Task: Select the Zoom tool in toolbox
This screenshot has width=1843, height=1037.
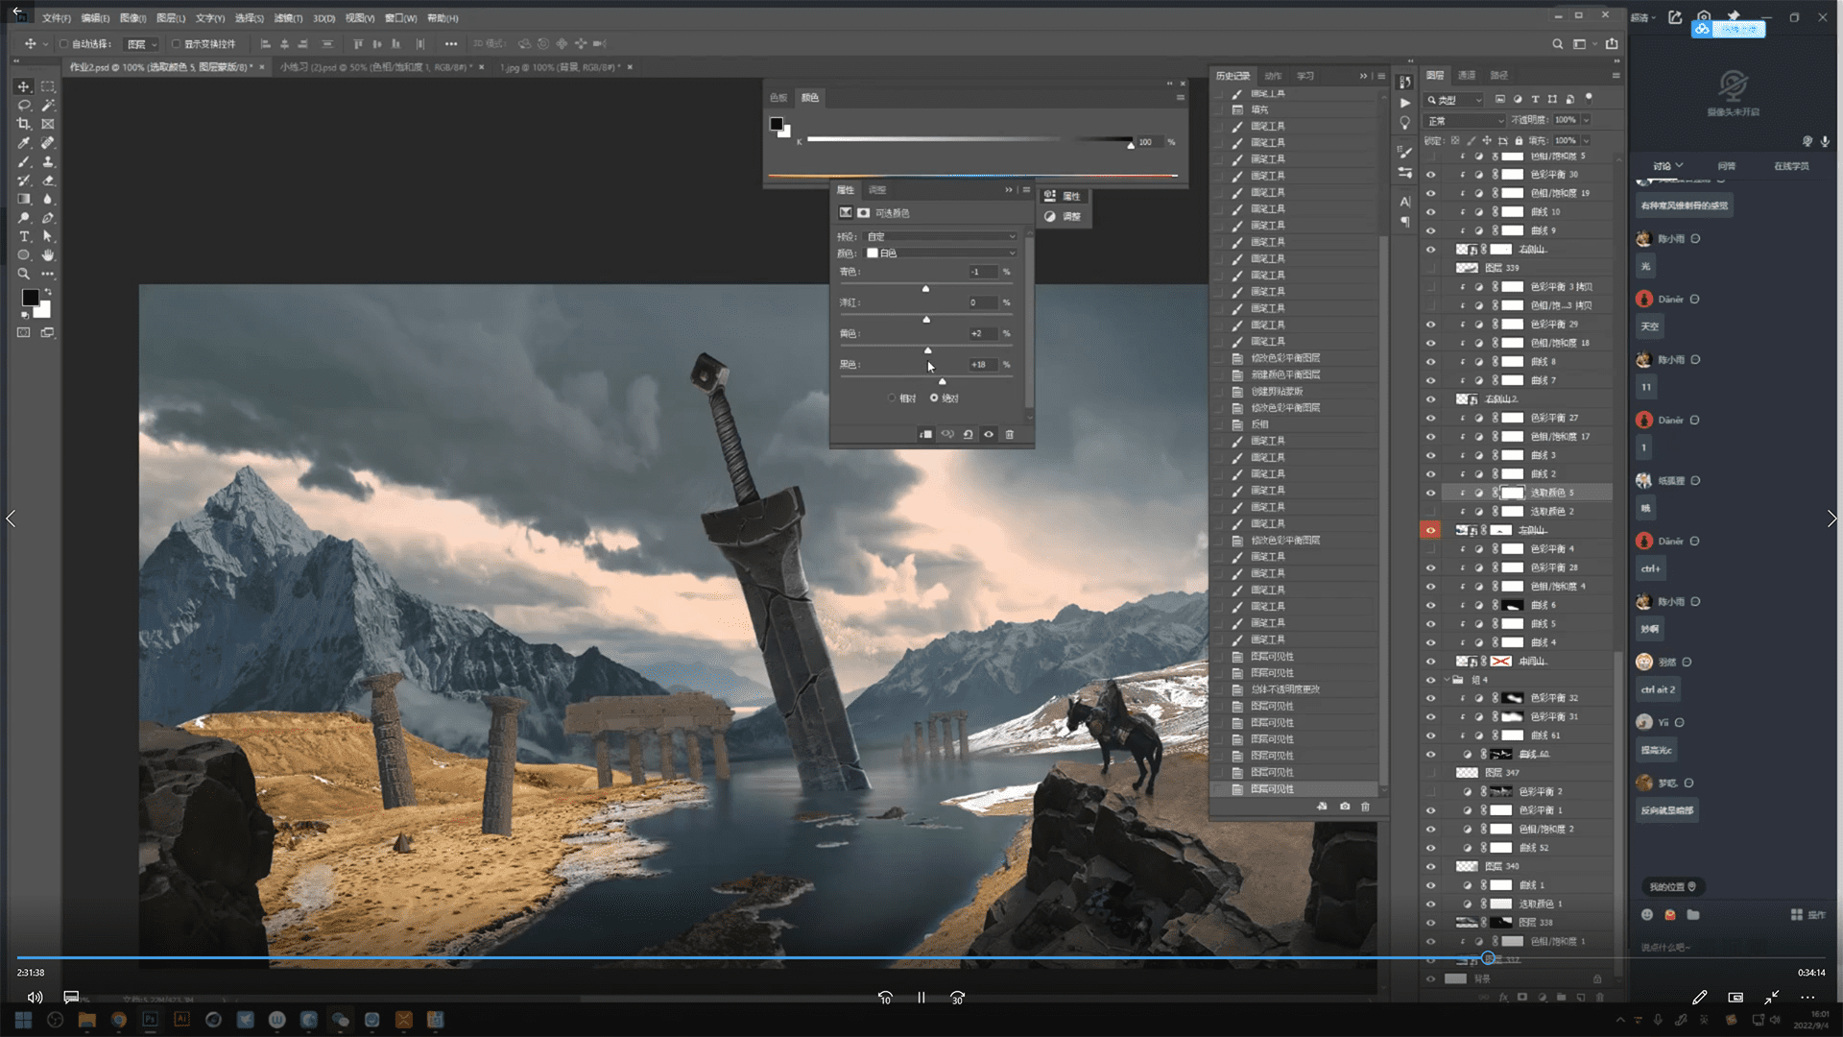Action: pyautogui.click(x=24, y=274)
